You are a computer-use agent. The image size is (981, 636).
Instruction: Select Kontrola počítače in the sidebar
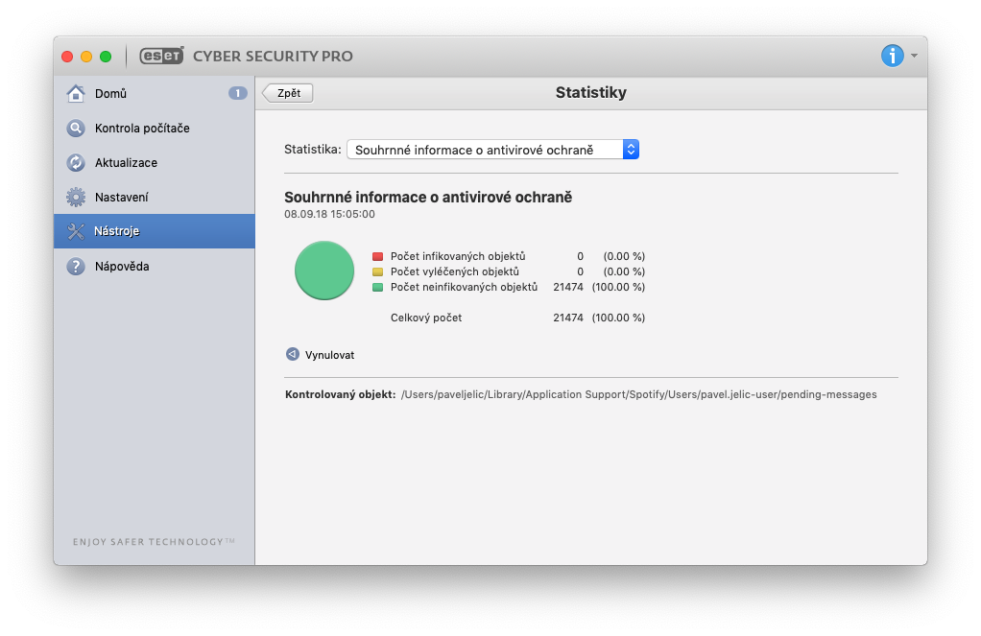tap(142, 129)
